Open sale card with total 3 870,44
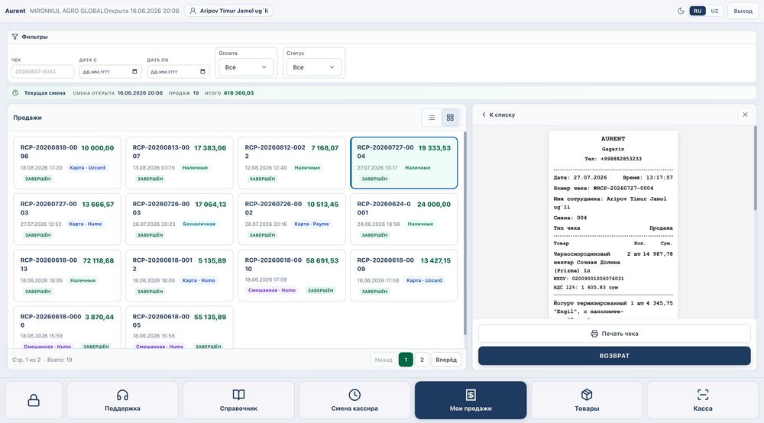This screenshot has width=764, height=423. [x=67, y=327]
